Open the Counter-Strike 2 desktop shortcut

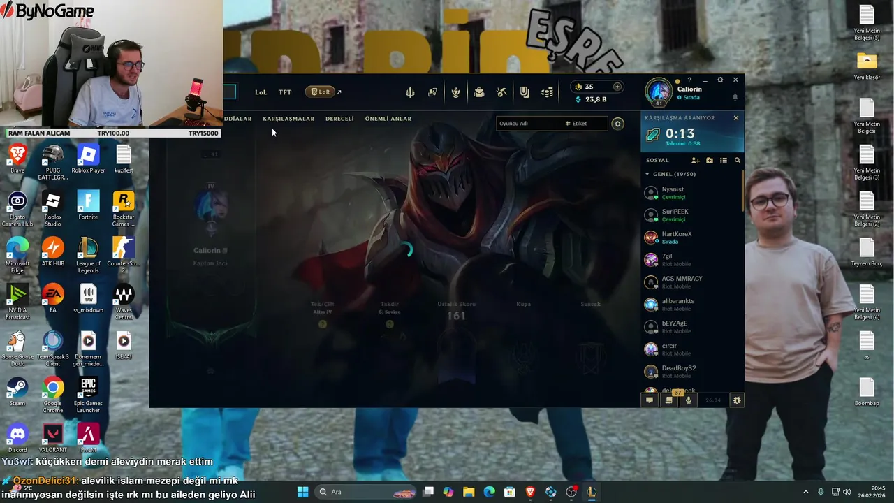coord(124,256)
